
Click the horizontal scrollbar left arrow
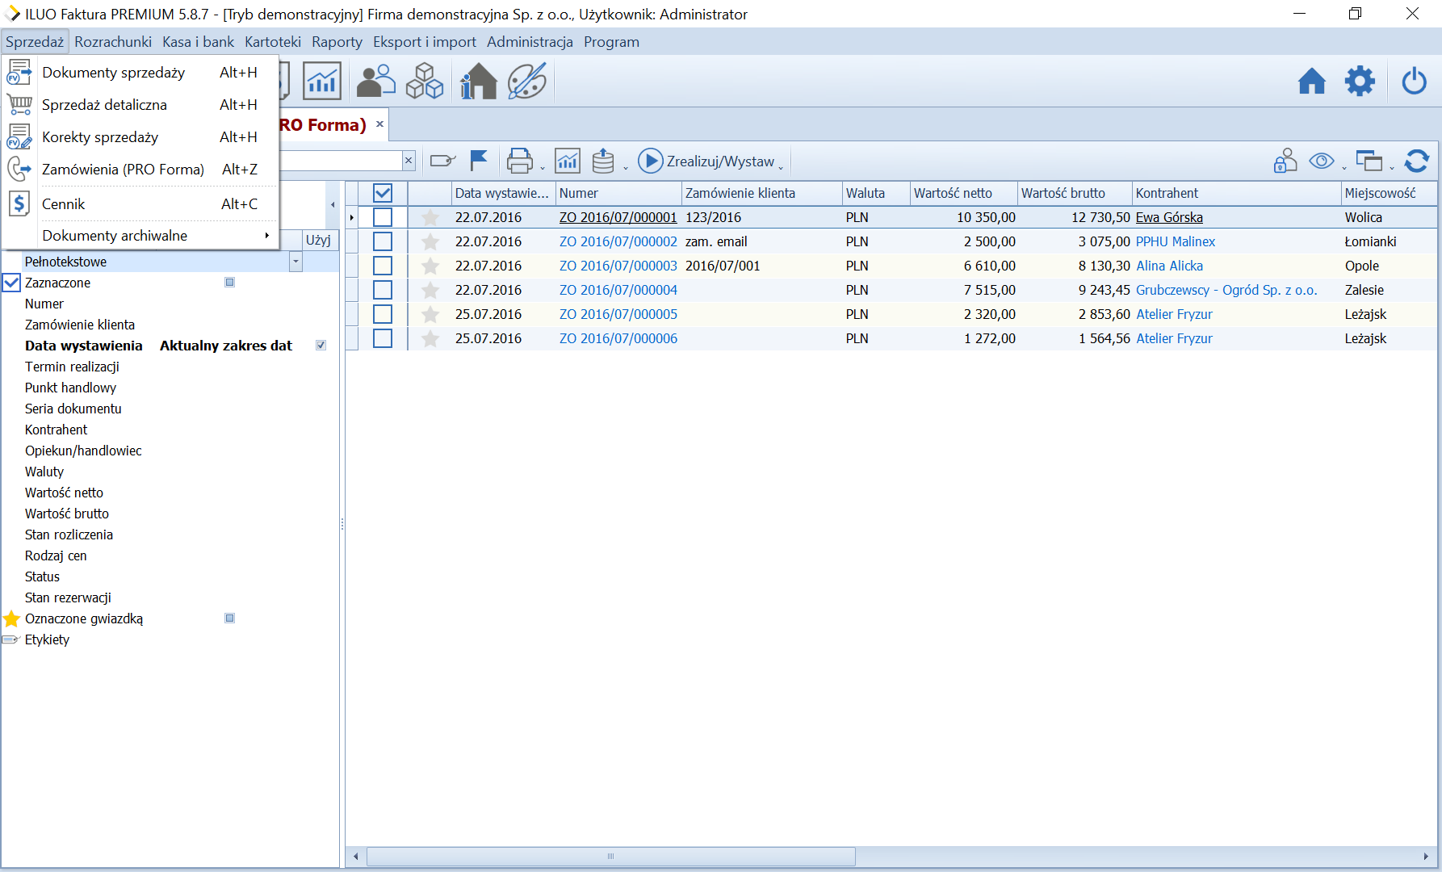coord(356,856)
